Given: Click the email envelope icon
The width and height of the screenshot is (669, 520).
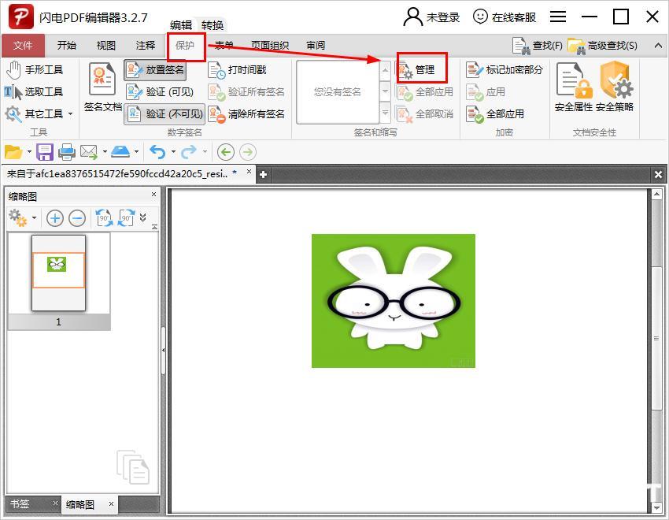Looking at the screenshot, I should (89, 152).
